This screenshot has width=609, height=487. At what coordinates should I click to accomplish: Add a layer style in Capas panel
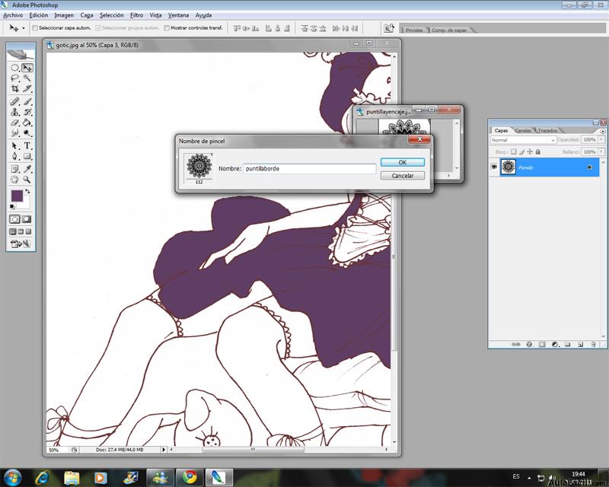tap(529, 344)
